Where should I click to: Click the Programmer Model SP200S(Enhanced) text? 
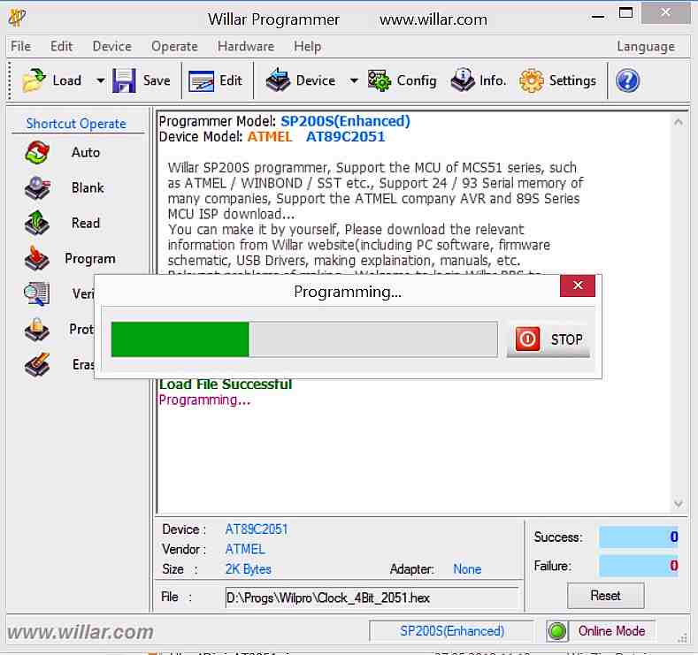tap(345, 121)
